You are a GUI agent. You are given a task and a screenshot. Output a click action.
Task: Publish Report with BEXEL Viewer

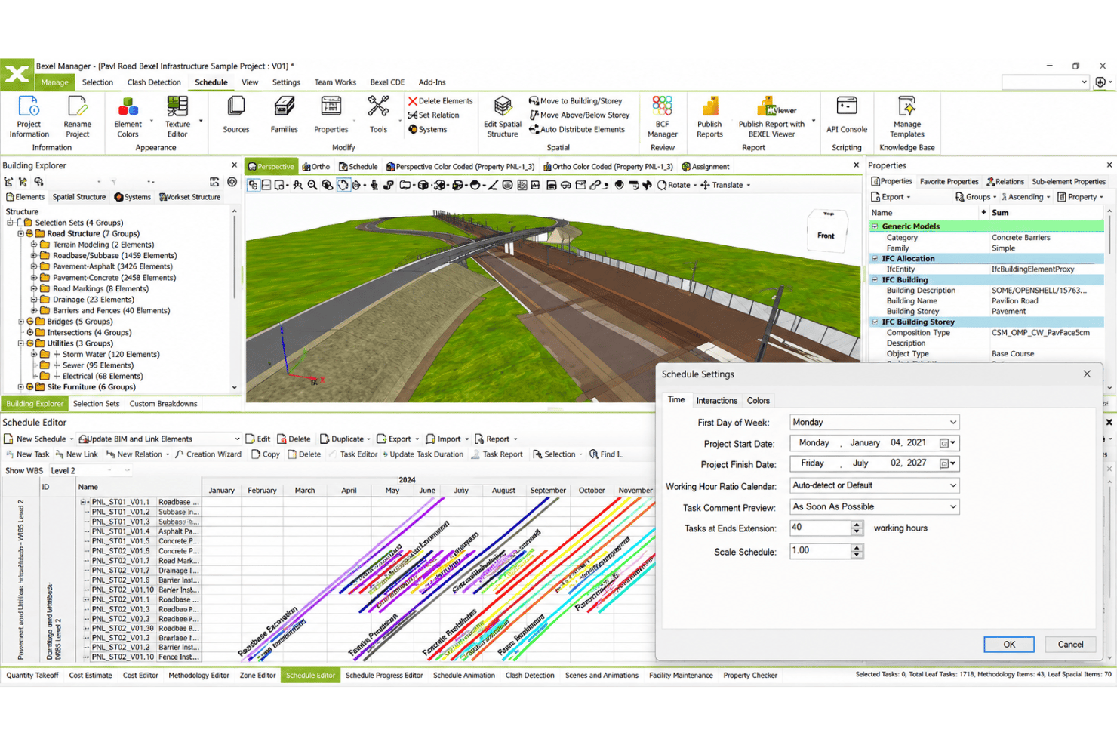click(771, 117)
